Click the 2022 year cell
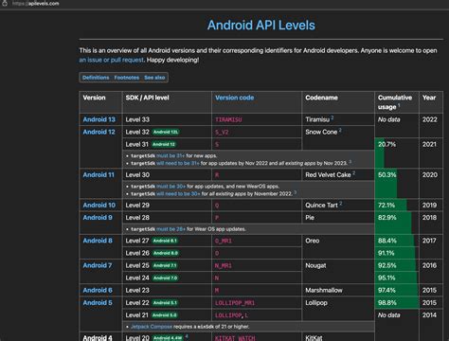 click(431, 125)
